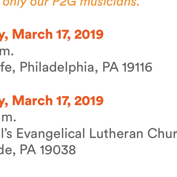
Task: Click the word "Philadelphia," in the address
Action: click(x=59, y=67)
